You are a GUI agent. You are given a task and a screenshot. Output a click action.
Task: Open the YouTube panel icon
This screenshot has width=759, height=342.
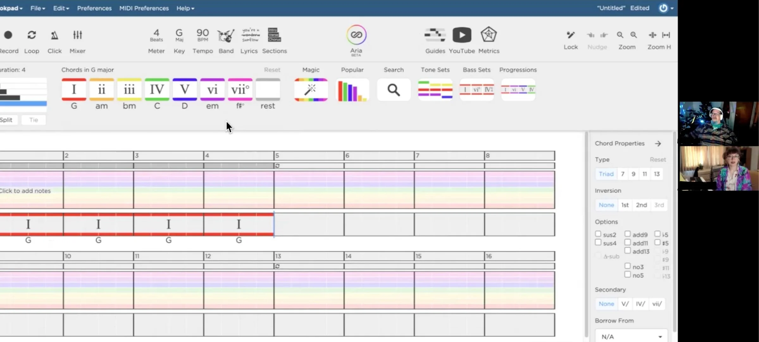462,35
